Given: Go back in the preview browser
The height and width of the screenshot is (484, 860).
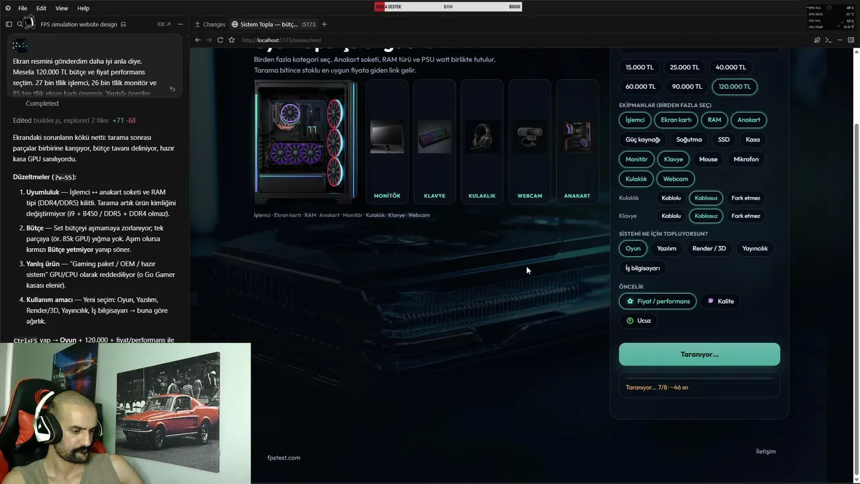Looking at the screenshot, I should click(x=198, y=40).
